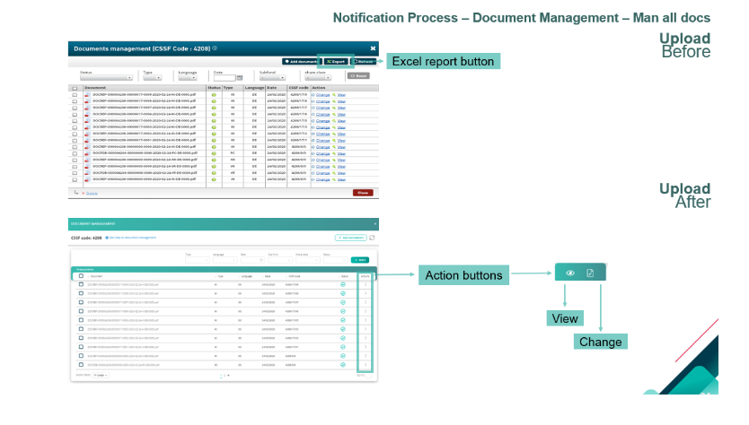Viewport: 749px width, 425px height.
Task: Tick select-all checkbox in new Document header
Action: (x=81, y=276)
